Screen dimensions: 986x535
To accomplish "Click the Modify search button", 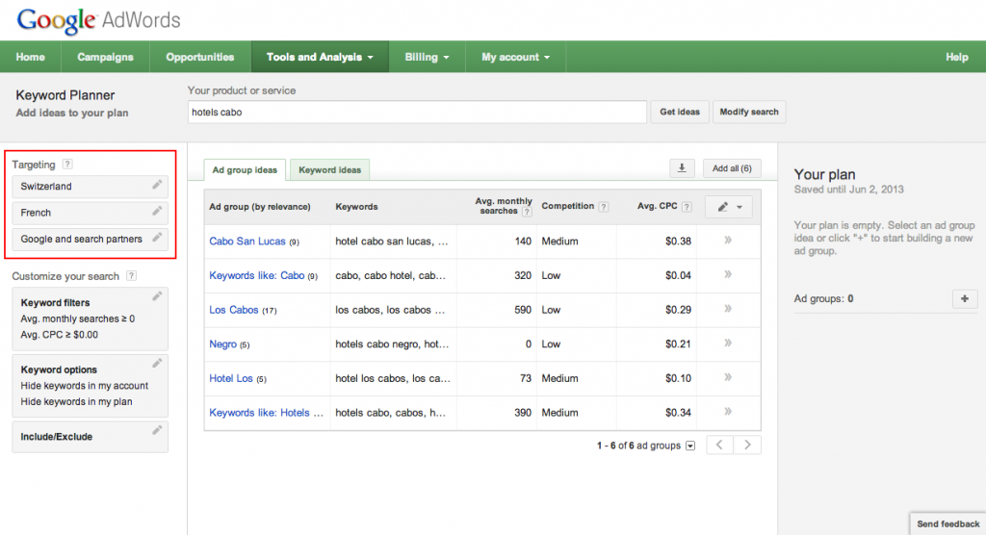I will tap(749, 112).
